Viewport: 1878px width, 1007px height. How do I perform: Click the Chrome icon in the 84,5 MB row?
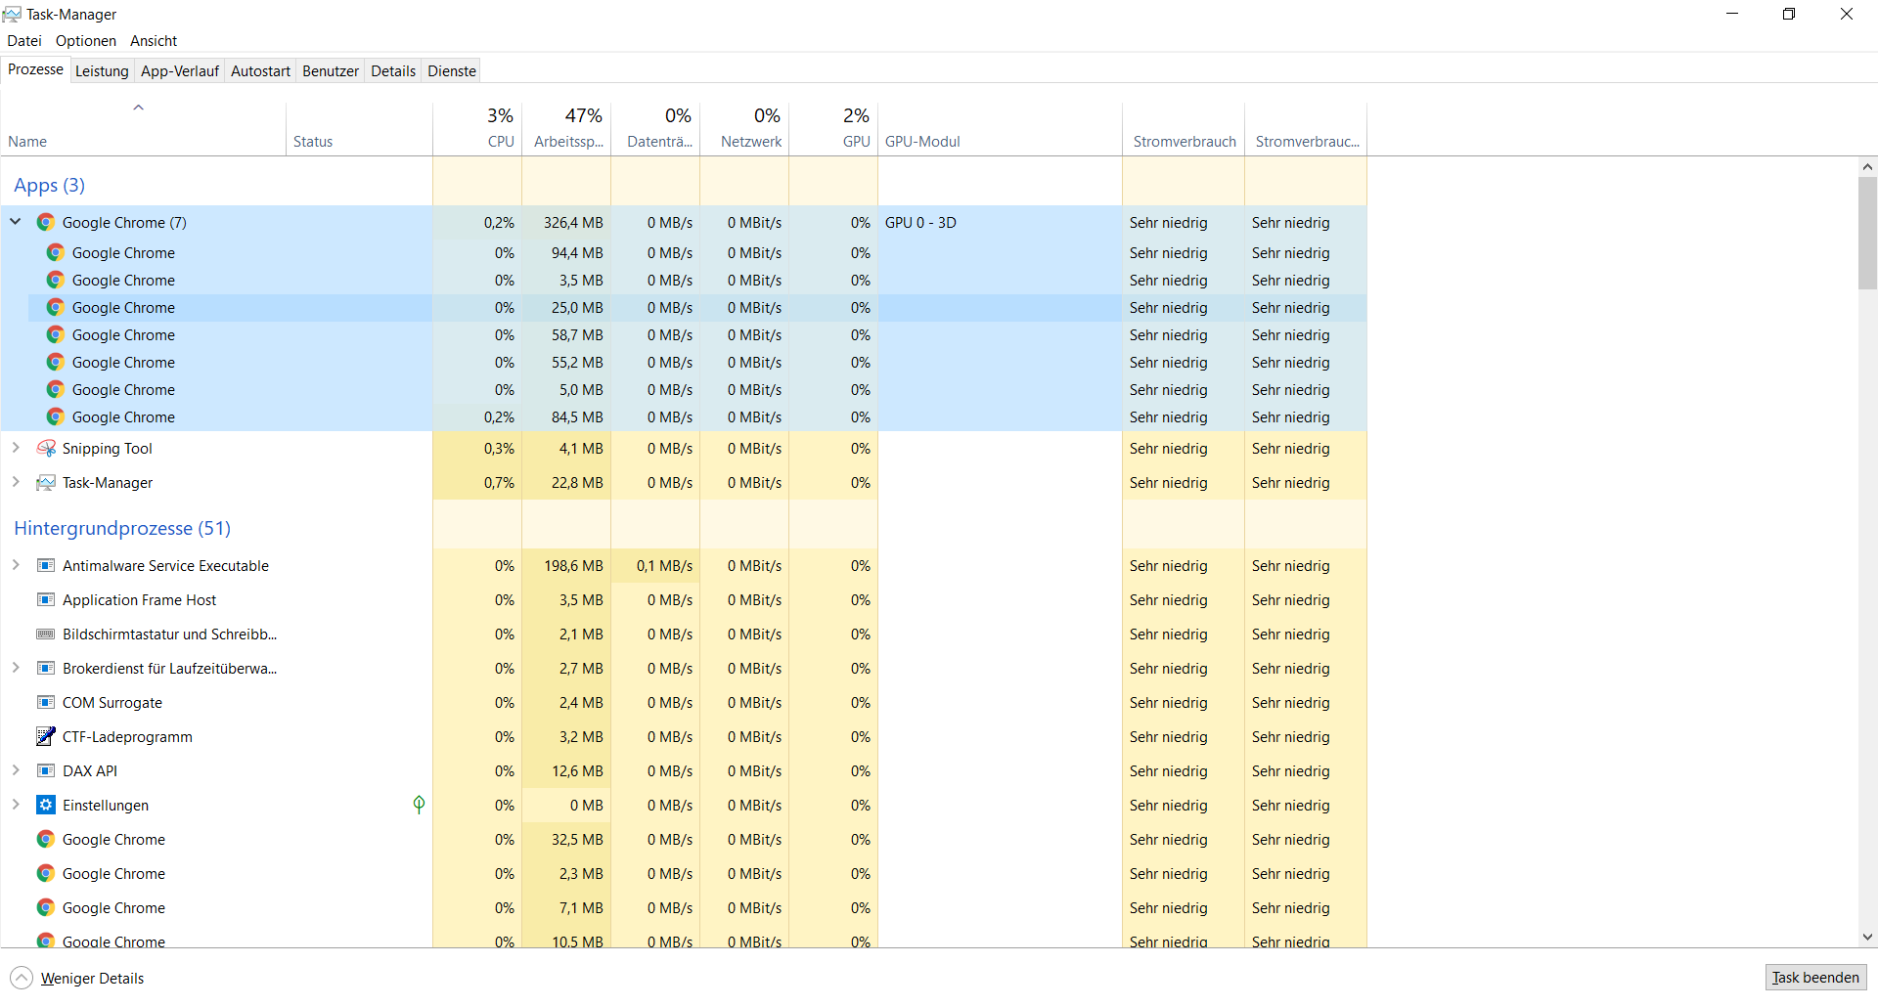click(56, 416)
